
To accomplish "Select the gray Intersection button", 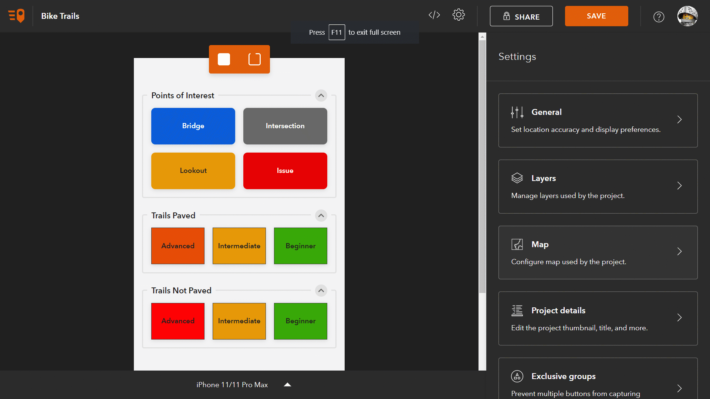I will pyautogui.click(x=285, y=126).
